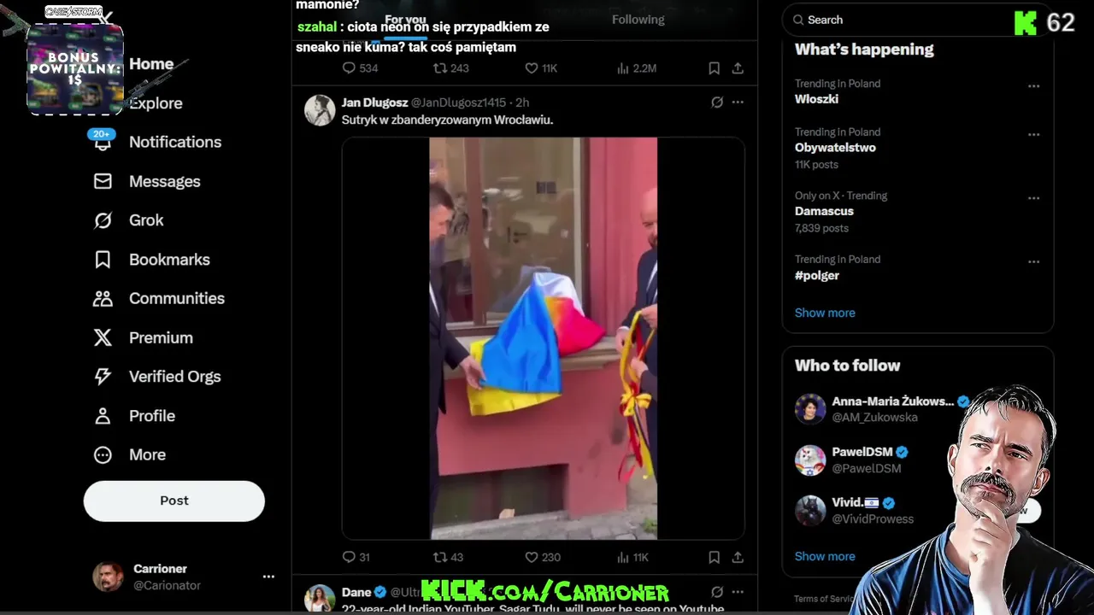Open the Bookmarks sidebar item
This screenshot has height=615, width=1094.
[x=151, y=260]
